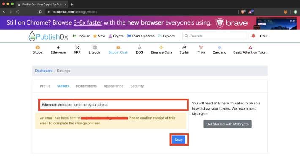The image size is (300, 162).
Task: Open Brave Rewards triangle icon
Action: point(251,12)
